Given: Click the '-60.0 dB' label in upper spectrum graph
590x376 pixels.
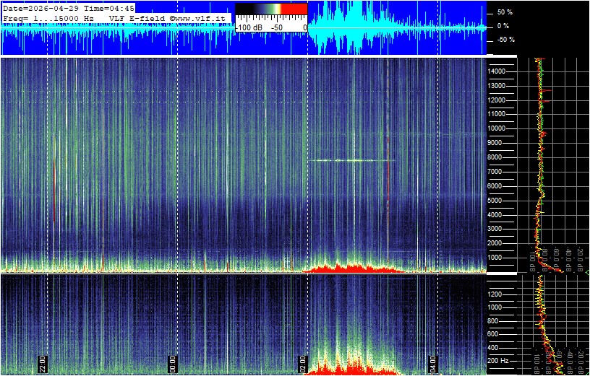Looking at the screenshot, I should (557, 259).
